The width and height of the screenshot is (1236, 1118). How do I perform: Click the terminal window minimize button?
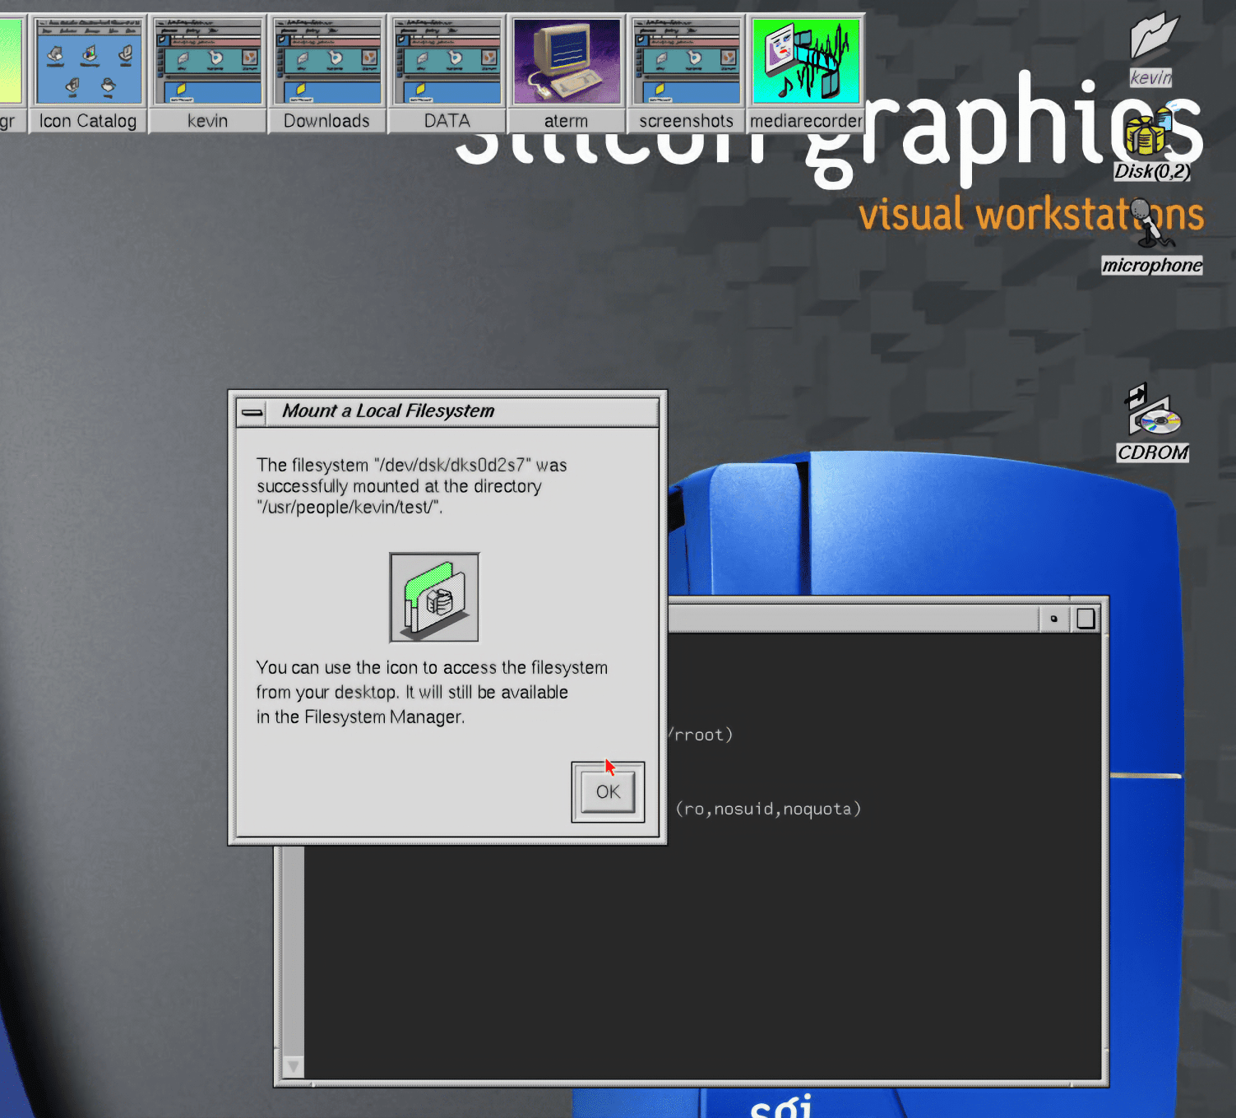pos(1053,619)
